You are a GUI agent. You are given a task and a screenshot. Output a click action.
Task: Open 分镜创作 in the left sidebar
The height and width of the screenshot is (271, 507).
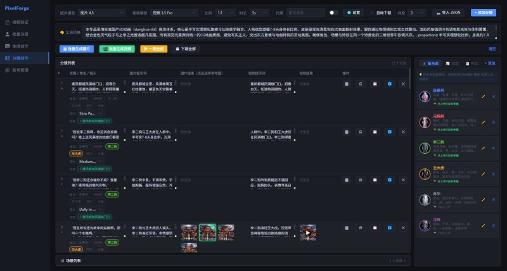[x=24, y=58]
